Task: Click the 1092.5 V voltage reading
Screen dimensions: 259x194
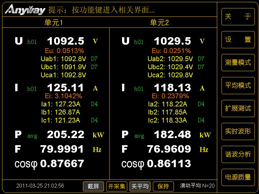Action: pyautogui.click(x=66, y=41)
